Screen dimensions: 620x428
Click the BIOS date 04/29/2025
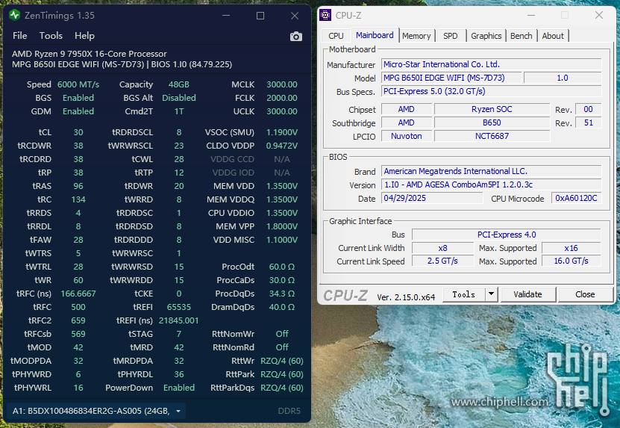432,198
